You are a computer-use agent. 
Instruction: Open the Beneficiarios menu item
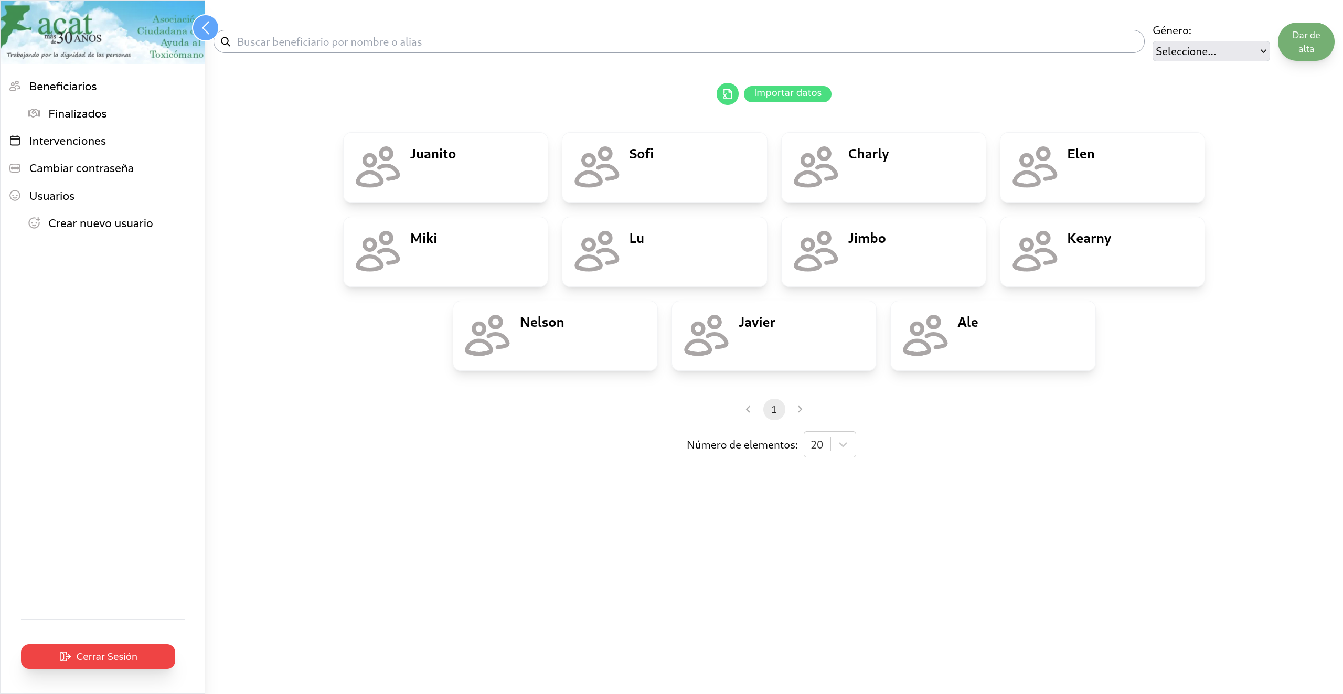point(63,86)
